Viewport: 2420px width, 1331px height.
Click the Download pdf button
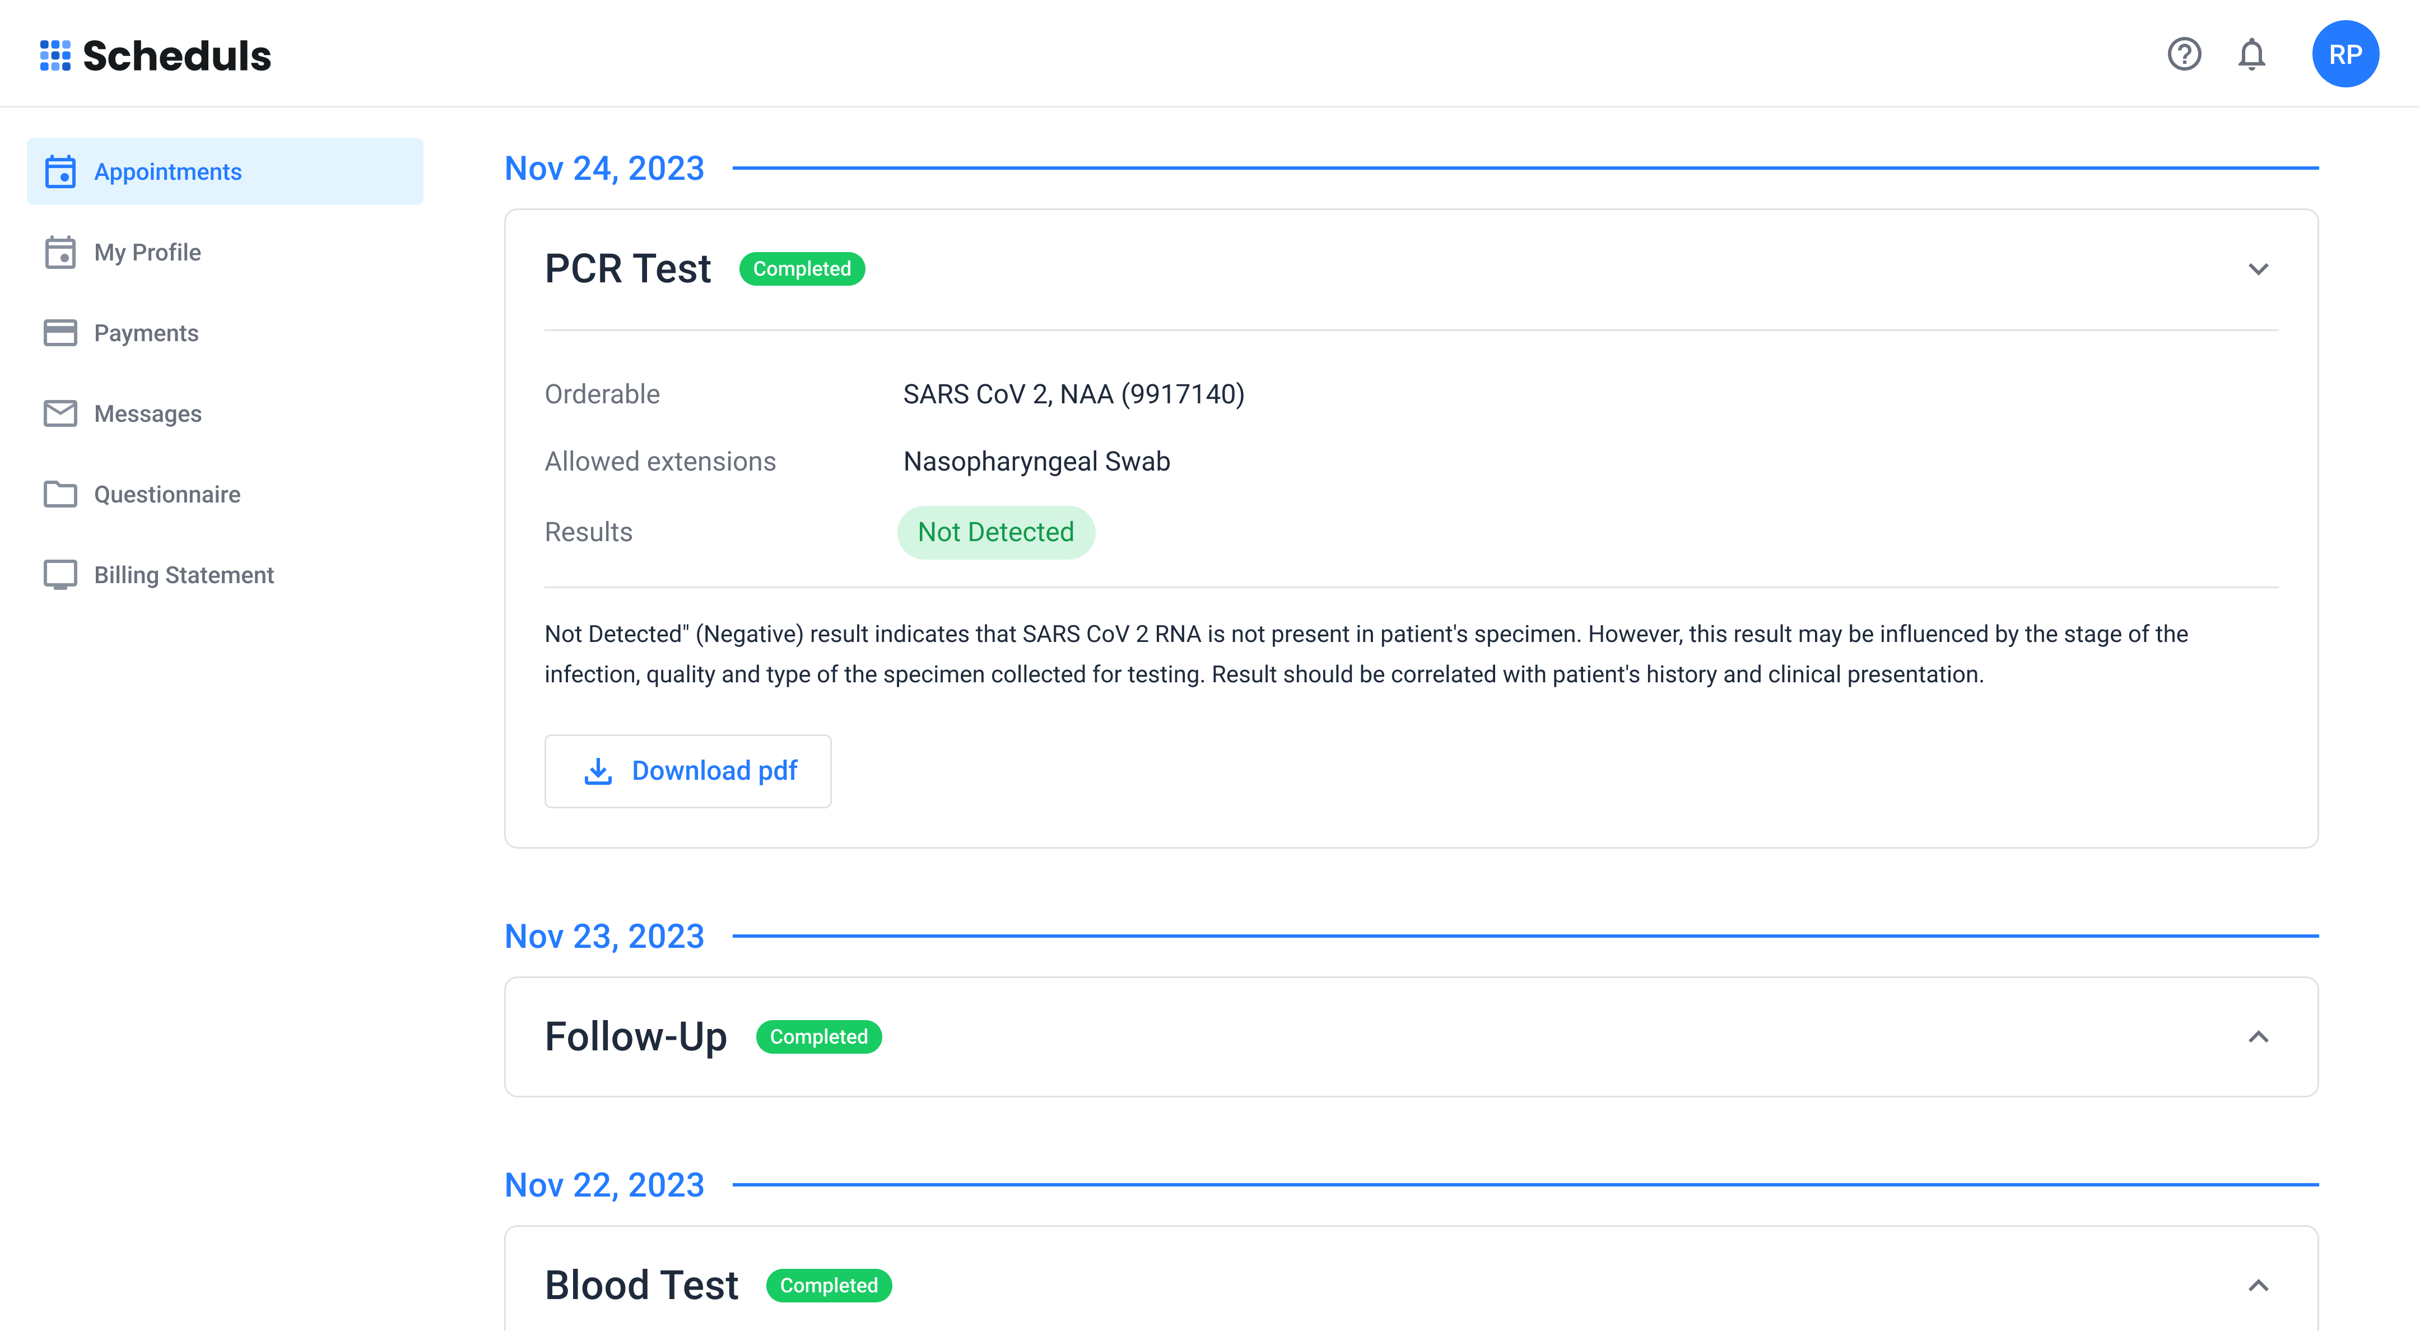coord(688,771)
